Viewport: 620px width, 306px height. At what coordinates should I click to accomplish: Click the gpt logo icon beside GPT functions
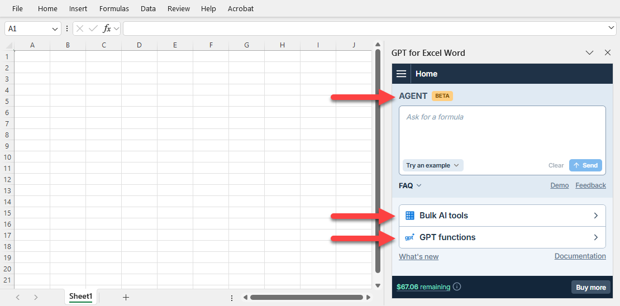(409, 237)
